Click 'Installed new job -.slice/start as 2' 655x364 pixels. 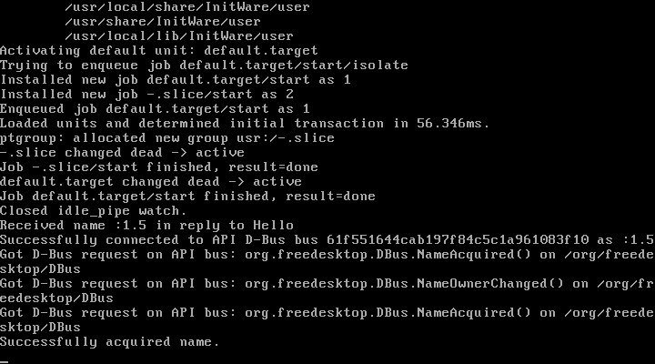[146, 94]
